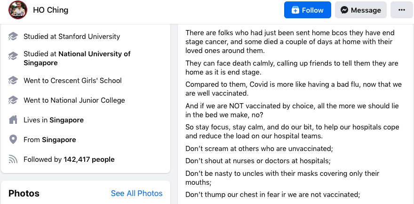
Task: Open National University of Singapore link
Action: coord(77,59)
